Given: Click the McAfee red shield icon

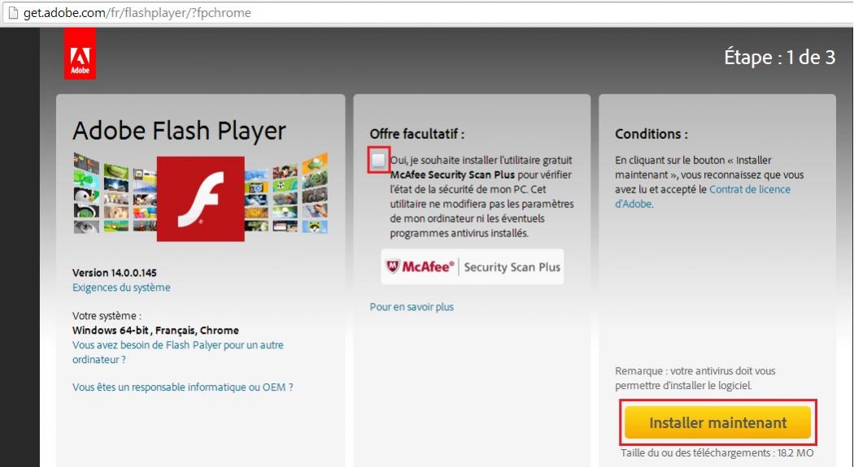Looking at the screenshot, I should (393, 266).
